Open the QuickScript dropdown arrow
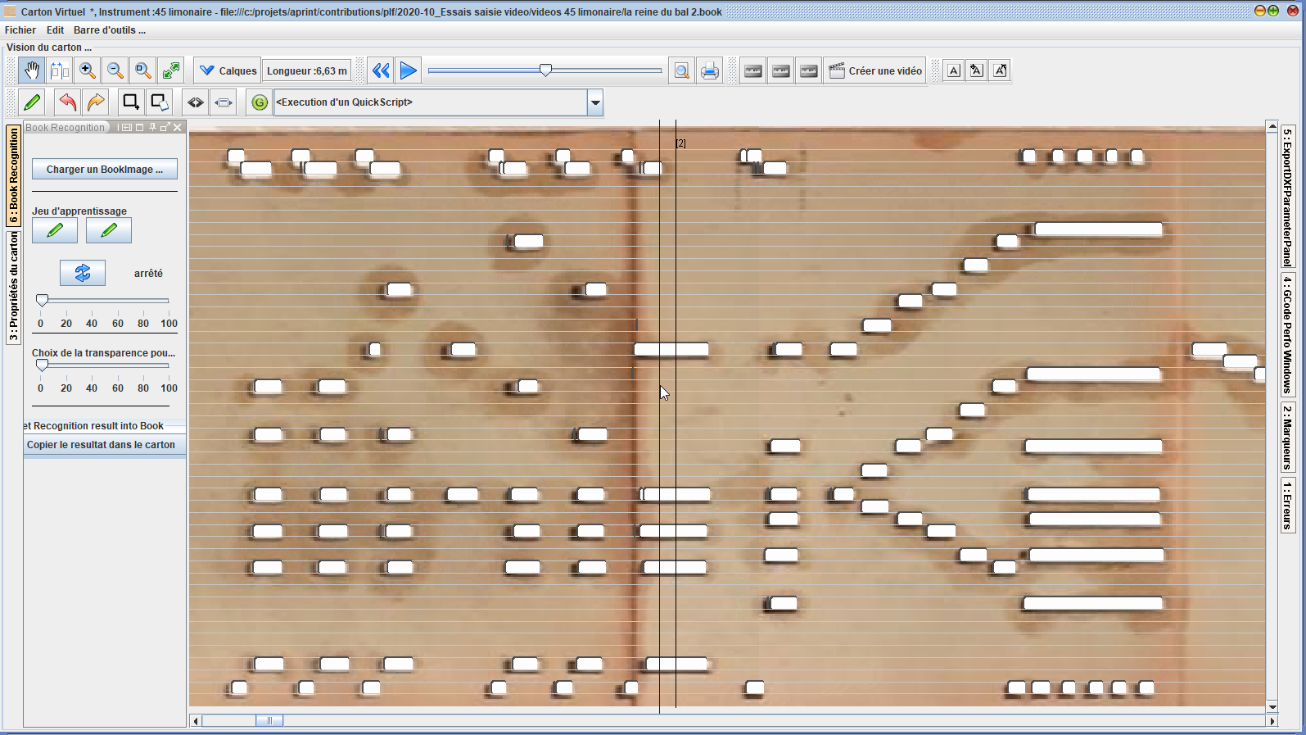This screenshot has height=735, width=1306. pyautogui.click(x=595, y=102)
